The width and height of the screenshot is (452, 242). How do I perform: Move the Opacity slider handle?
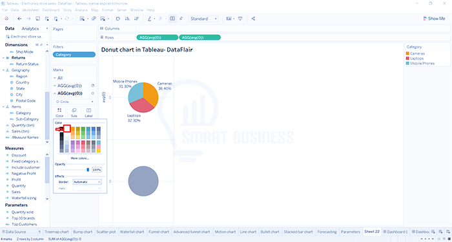[88, 170]
